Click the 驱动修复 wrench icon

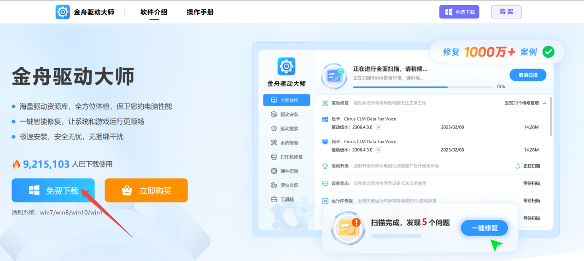[325, 103]
